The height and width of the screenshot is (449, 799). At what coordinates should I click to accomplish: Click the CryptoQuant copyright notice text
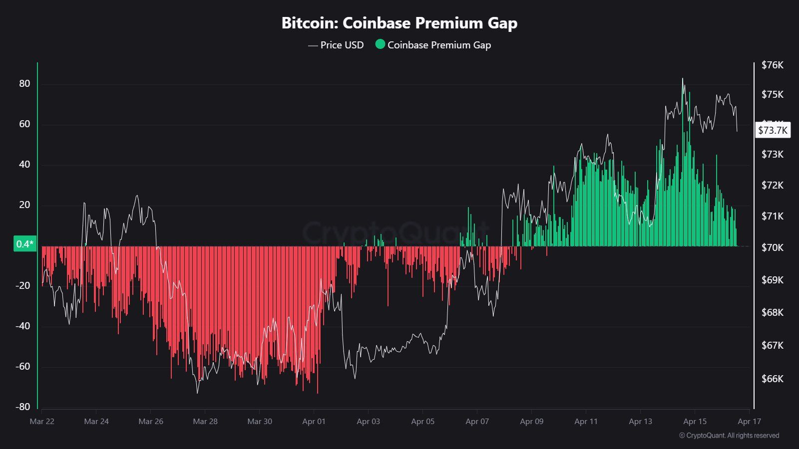pyautogui.click(x=729, y=436)
